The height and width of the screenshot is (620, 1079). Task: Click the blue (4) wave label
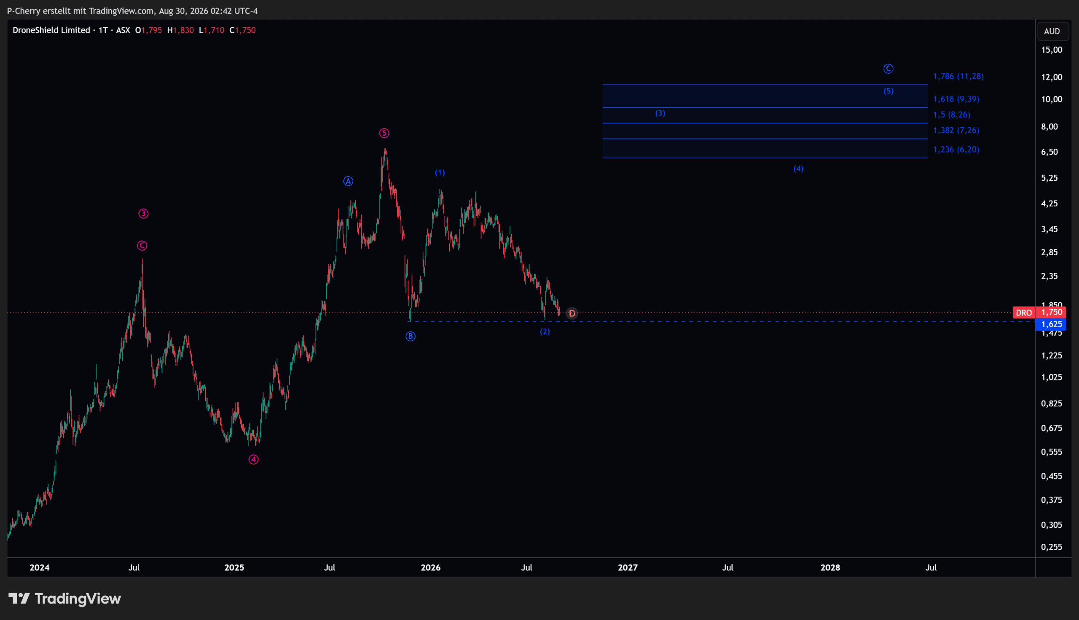[798, 168]
